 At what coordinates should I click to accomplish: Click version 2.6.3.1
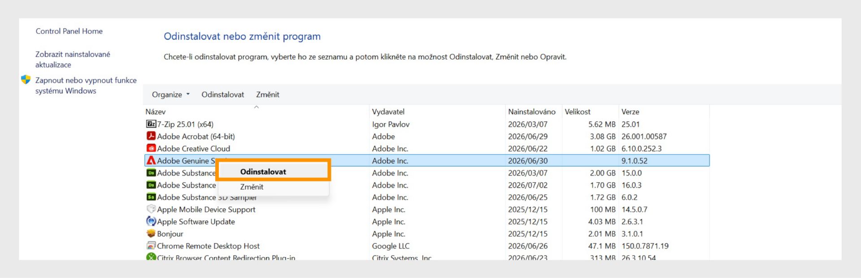(632, 221)
